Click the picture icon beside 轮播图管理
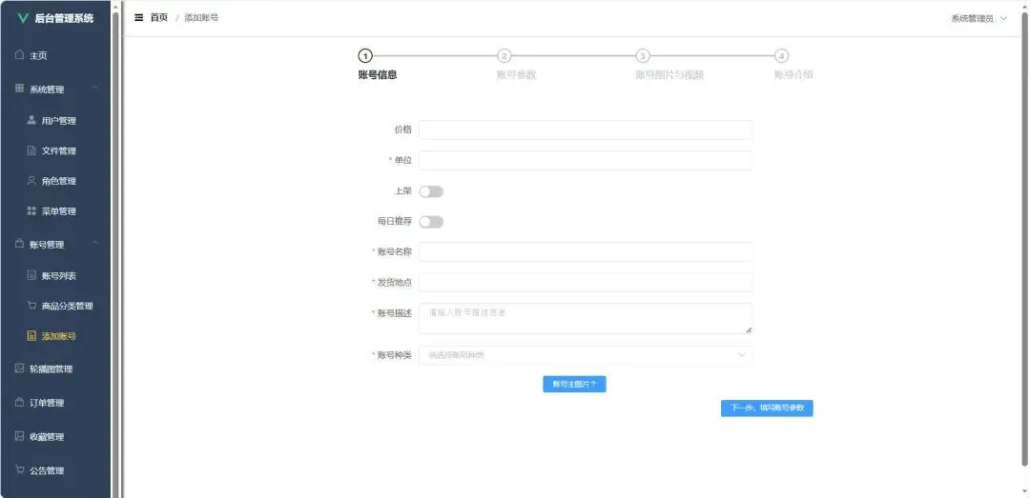The height and width of the screenshot is (498, 1030). [20, 369]
